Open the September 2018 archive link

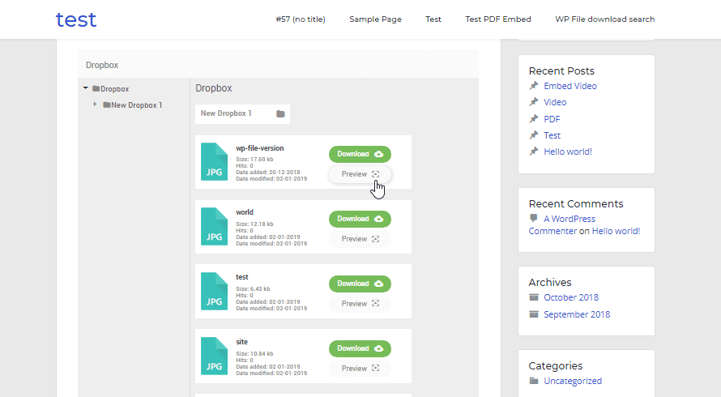[x=577, y=314]
